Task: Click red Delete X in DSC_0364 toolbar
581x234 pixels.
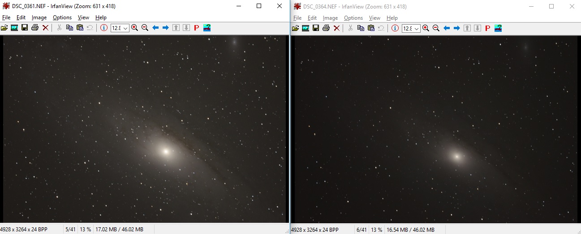Action: [x=336, y=28]
